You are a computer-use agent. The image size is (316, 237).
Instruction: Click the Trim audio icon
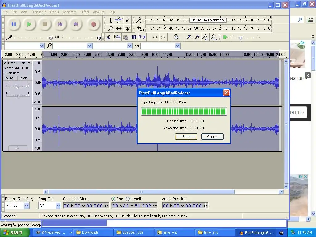[134, 37]
